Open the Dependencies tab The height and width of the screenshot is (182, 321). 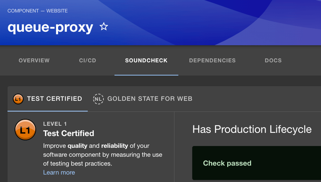[x=212, y=61]
